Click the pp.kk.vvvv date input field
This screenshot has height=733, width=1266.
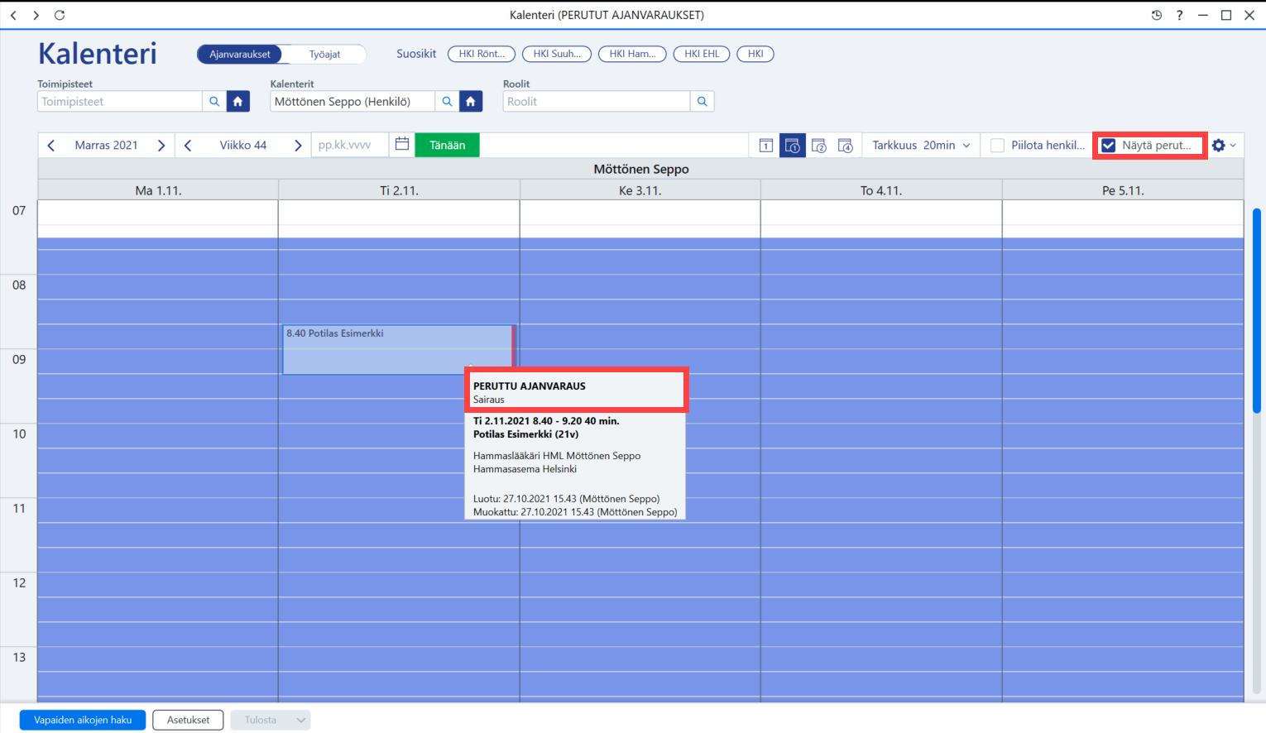pyautogui.click(x=350, y=146)
